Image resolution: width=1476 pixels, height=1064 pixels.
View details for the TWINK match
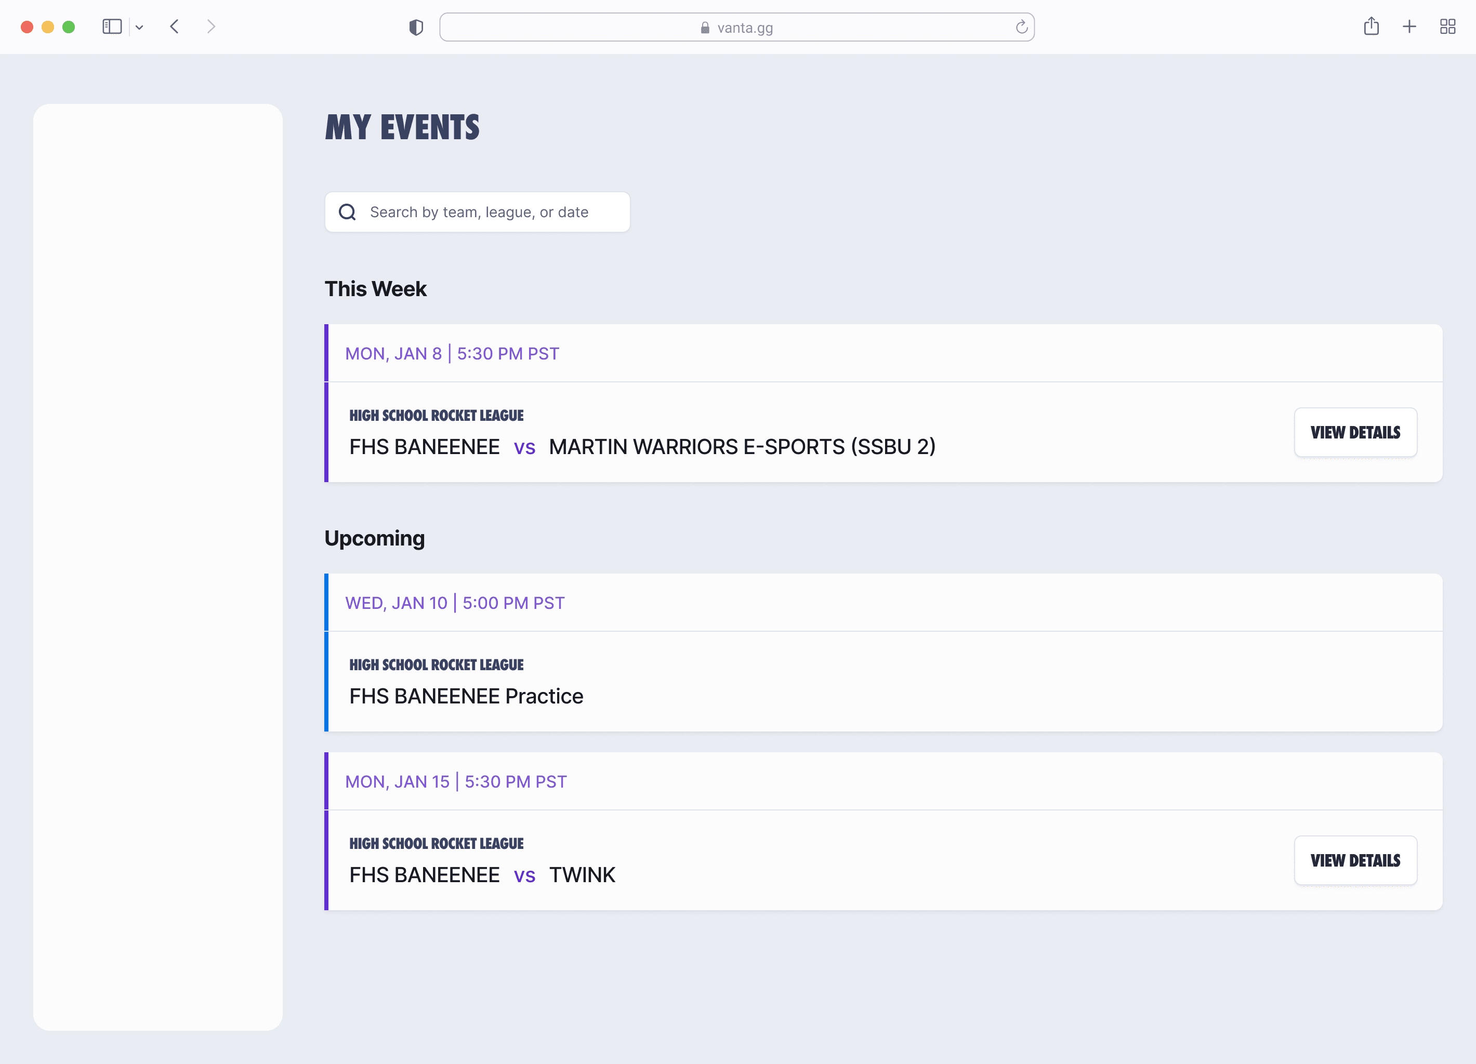pos(1355,860)
